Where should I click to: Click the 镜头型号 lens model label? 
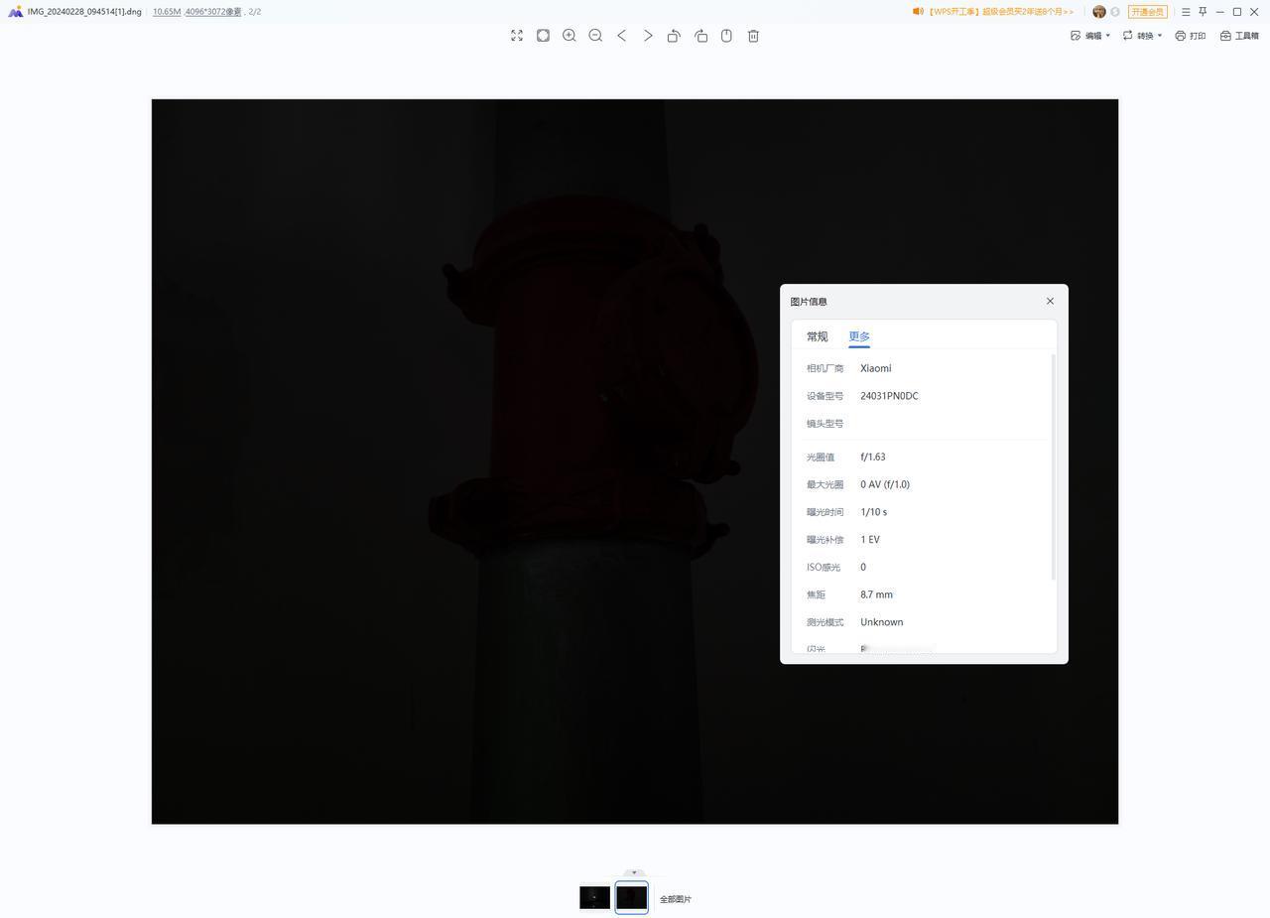point(825,424)
